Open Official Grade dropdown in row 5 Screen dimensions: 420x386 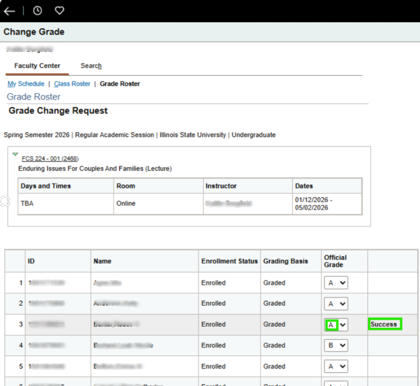[x=336, y=366]
